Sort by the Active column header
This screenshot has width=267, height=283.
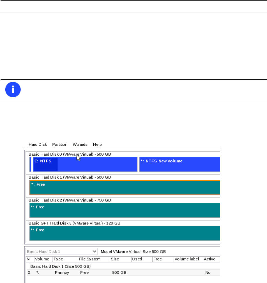[211, 259]
